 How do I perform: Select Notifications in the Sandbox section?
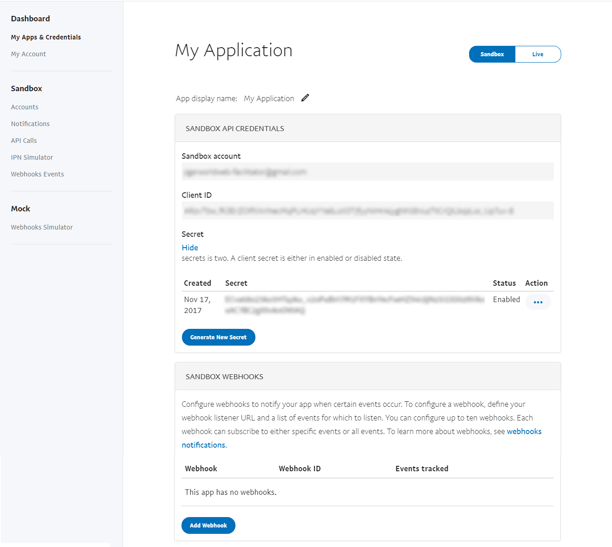click(x=30, y=124)
